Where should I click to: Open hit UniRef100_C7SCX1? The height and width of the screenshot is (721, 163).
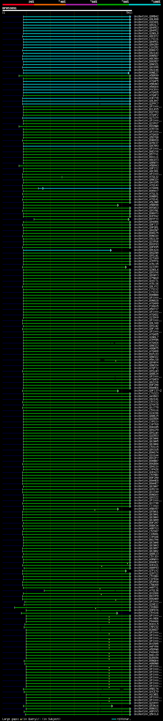[x=146, y=39]
